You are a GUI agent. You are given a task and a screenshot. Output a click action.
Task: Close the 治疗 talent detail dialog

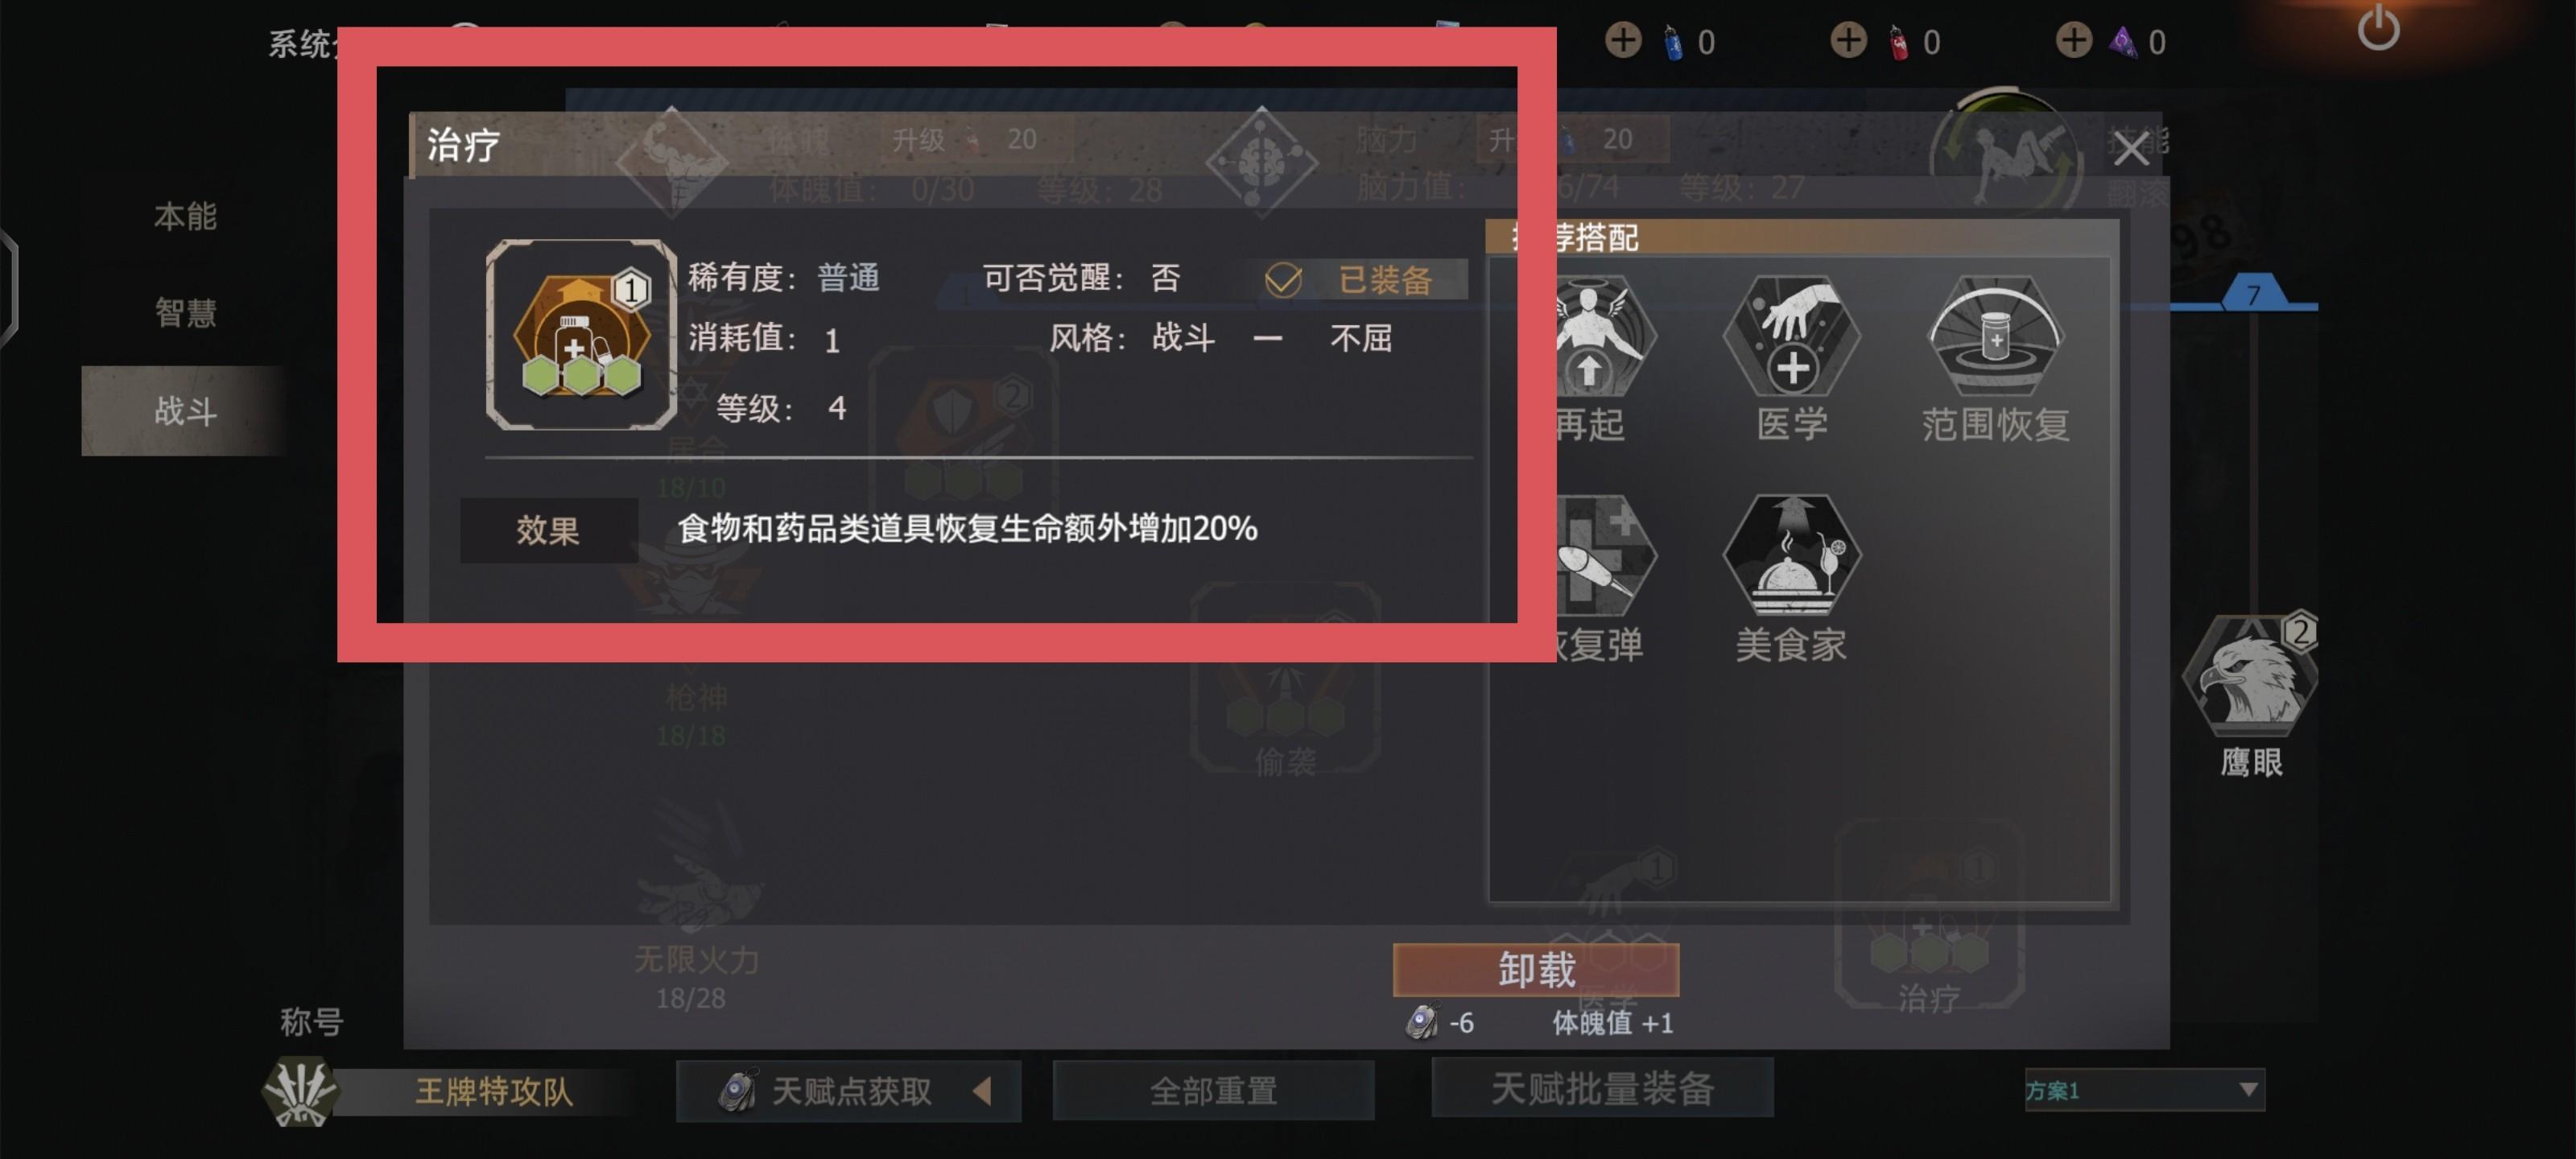pos(2131,149)
